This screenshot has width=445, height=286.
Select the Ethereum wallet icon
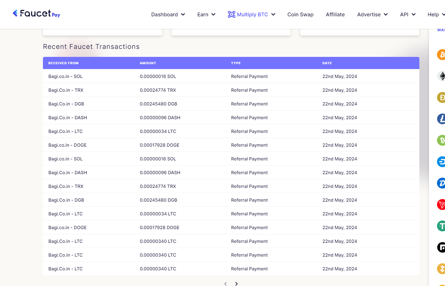[441, 76]
